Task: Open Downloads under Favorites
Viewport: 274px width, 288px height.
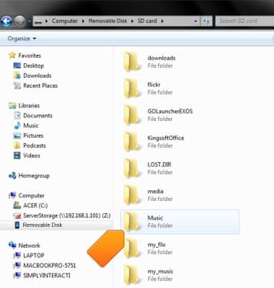Action: pyautogui.click(x=37, y=76)
